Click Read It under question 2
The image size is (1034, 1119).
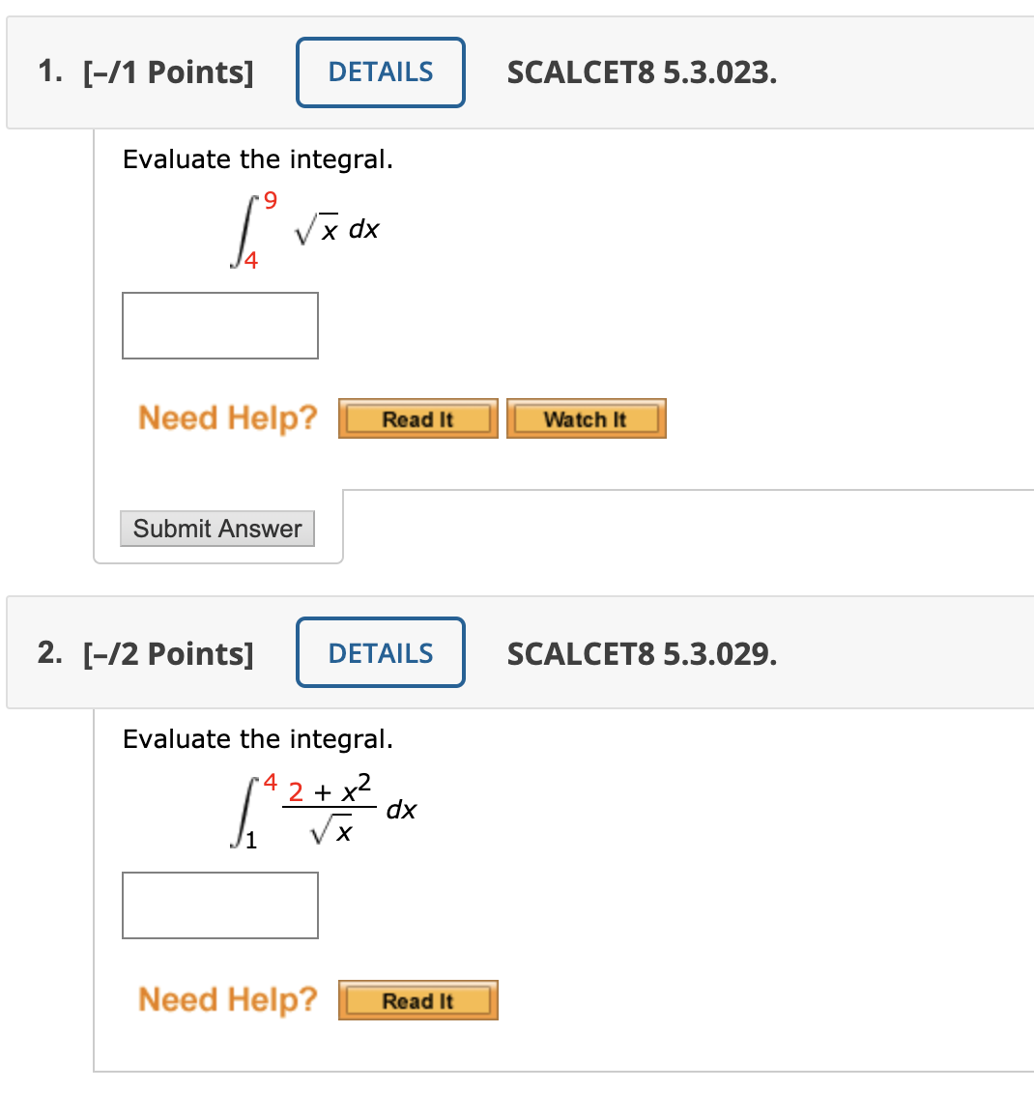[x=417, y=1000]
